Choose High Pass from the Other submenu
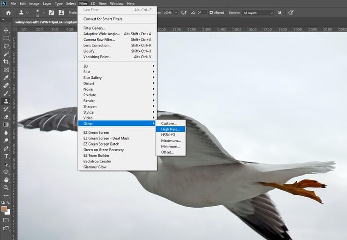347x240 pixels. 170,129
